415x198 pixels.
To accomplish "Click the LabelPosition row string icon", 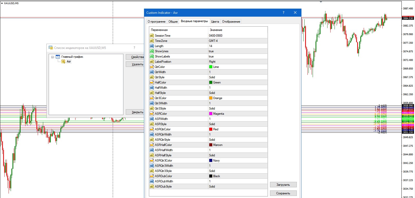I will coord(152,62).
